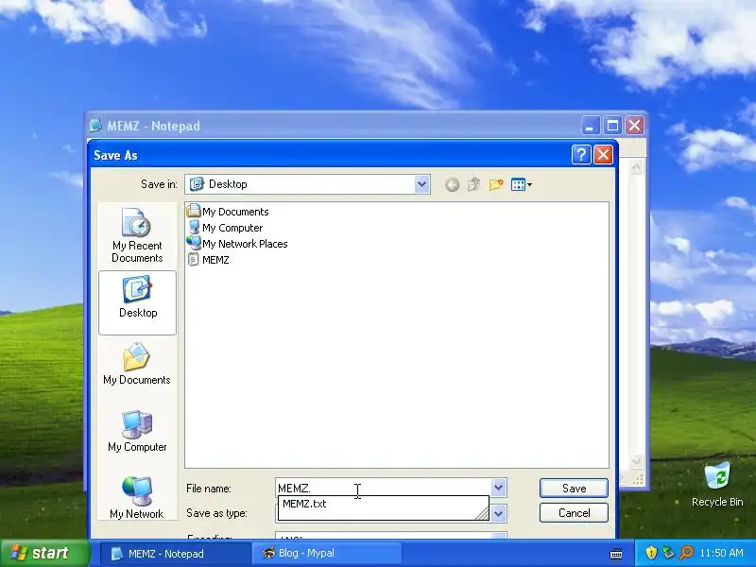Screen dimensions: 756x567
Task: Click the taskbar clock showing 11:50 AM
Action: pos(722,553)
